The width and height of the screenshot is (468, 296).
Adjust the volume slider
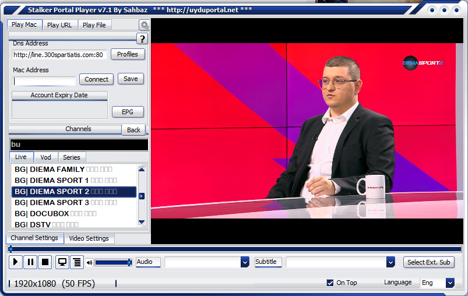[x=114, y=263]
